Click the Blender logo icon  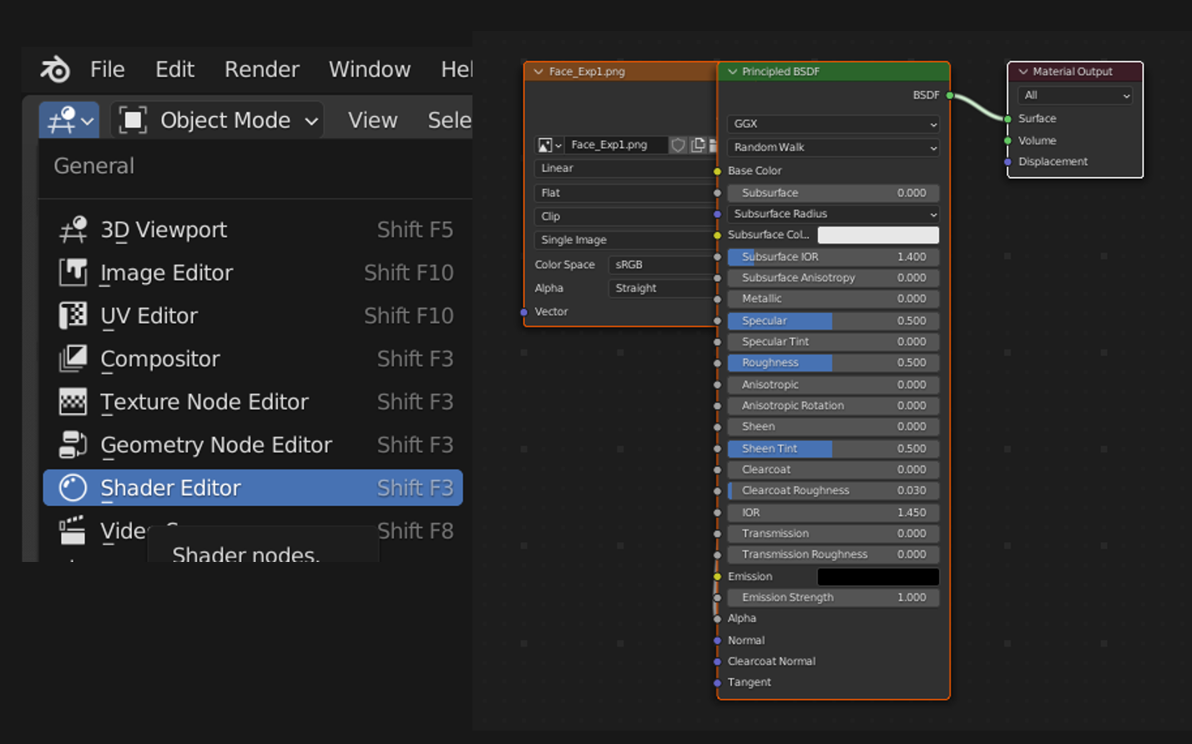(x=55, y=69)
